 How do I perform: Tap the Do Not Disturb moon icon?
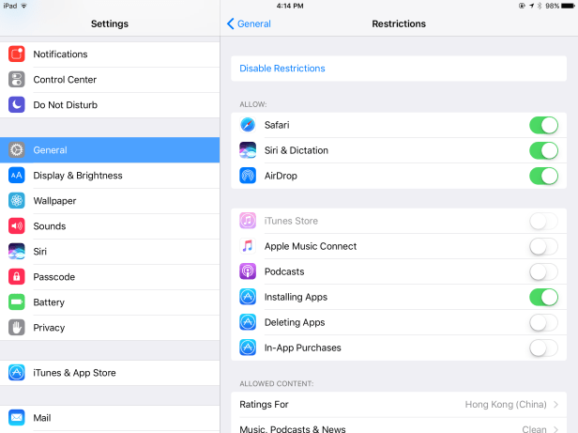pyautogui.click(x=17, y=105)
